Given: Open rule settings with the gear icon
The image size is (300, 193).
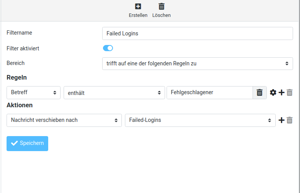Looking at the screenshot, I should 273,93.
